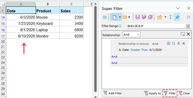Click the vertical scrollbar down arrow
This screenshot has width=193, height=98.
[95, 97]
